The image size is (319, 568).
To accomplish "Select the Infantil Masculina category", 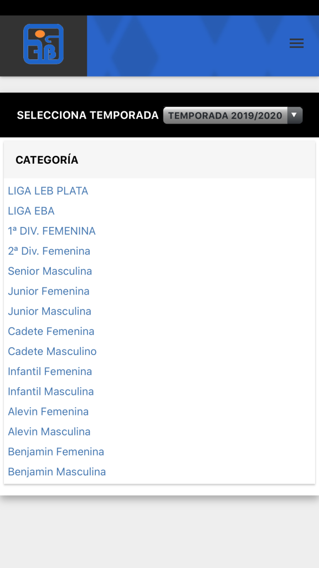I will click(50, 391).
